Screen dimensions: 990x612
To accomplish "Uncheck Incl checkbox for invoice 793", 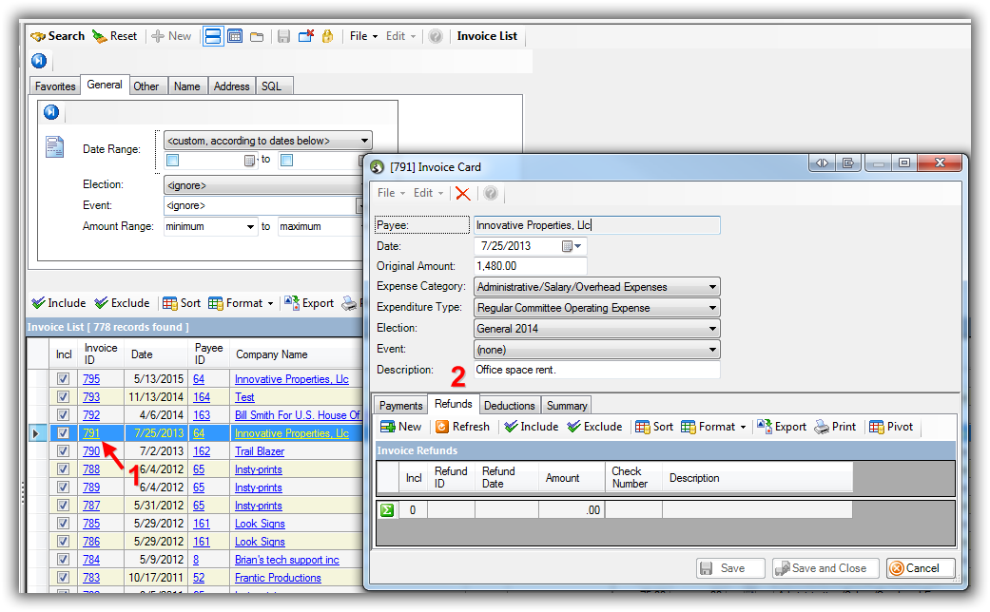I will [x=63, y=397].
